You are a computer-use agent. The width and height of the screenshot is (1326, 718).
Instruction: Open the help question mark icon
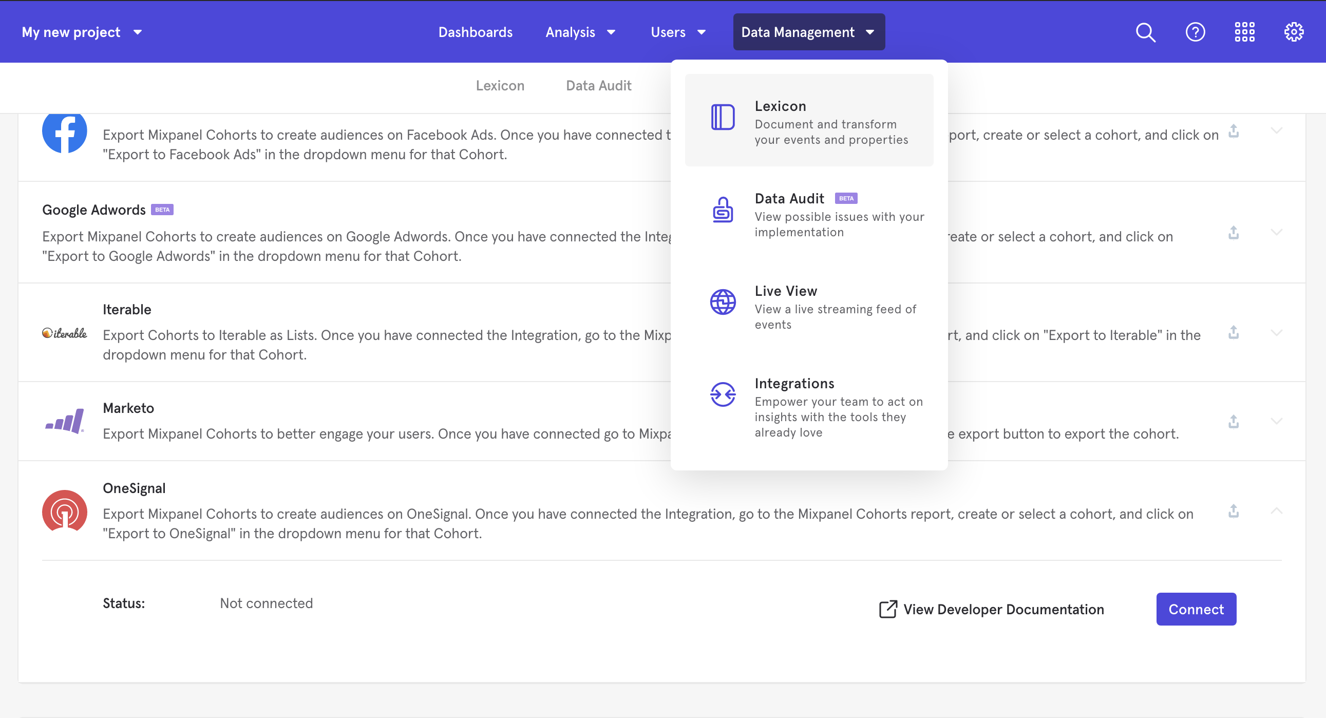coord(1195,32)
